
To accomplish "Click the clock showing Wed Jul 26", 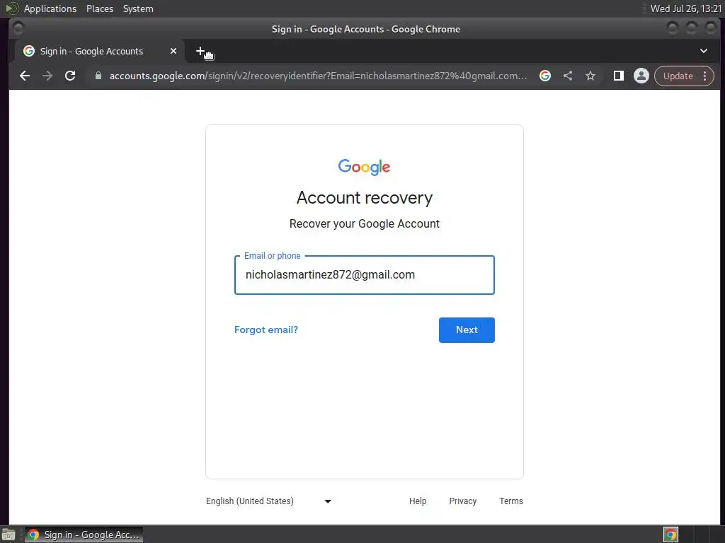I will click(x=686, y=8).
